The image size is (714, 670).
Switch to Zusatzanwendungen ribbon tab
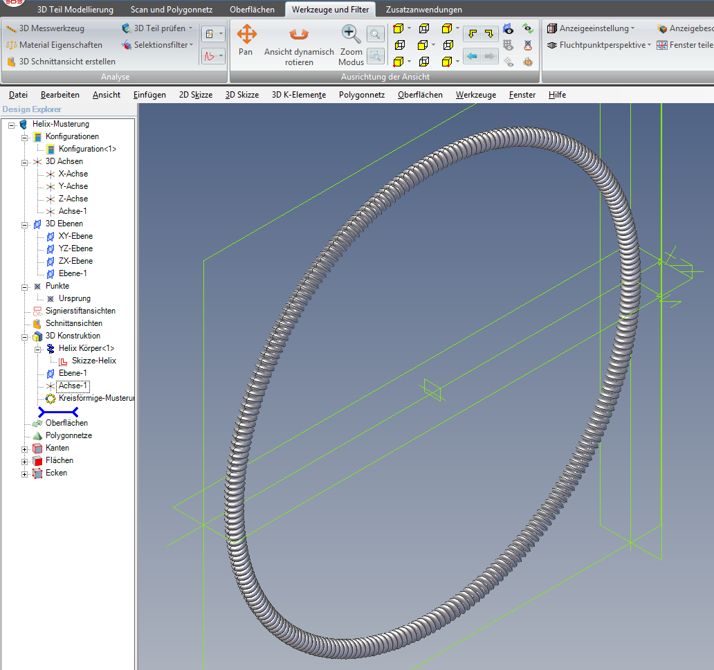point(423,10)
